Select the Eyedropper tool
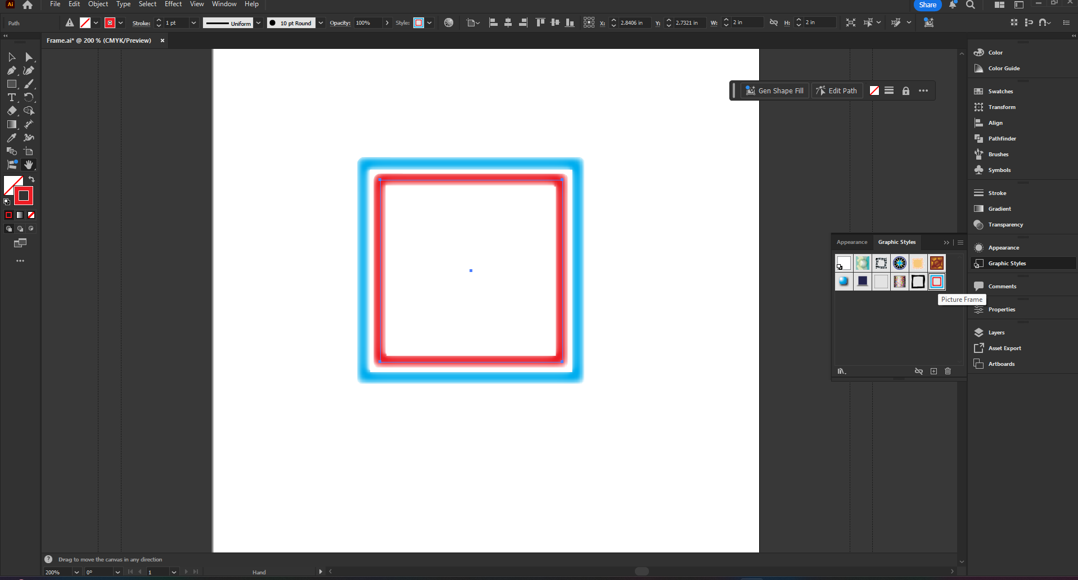The width and height of the screenshot is (1078, 580). [12, 138]
